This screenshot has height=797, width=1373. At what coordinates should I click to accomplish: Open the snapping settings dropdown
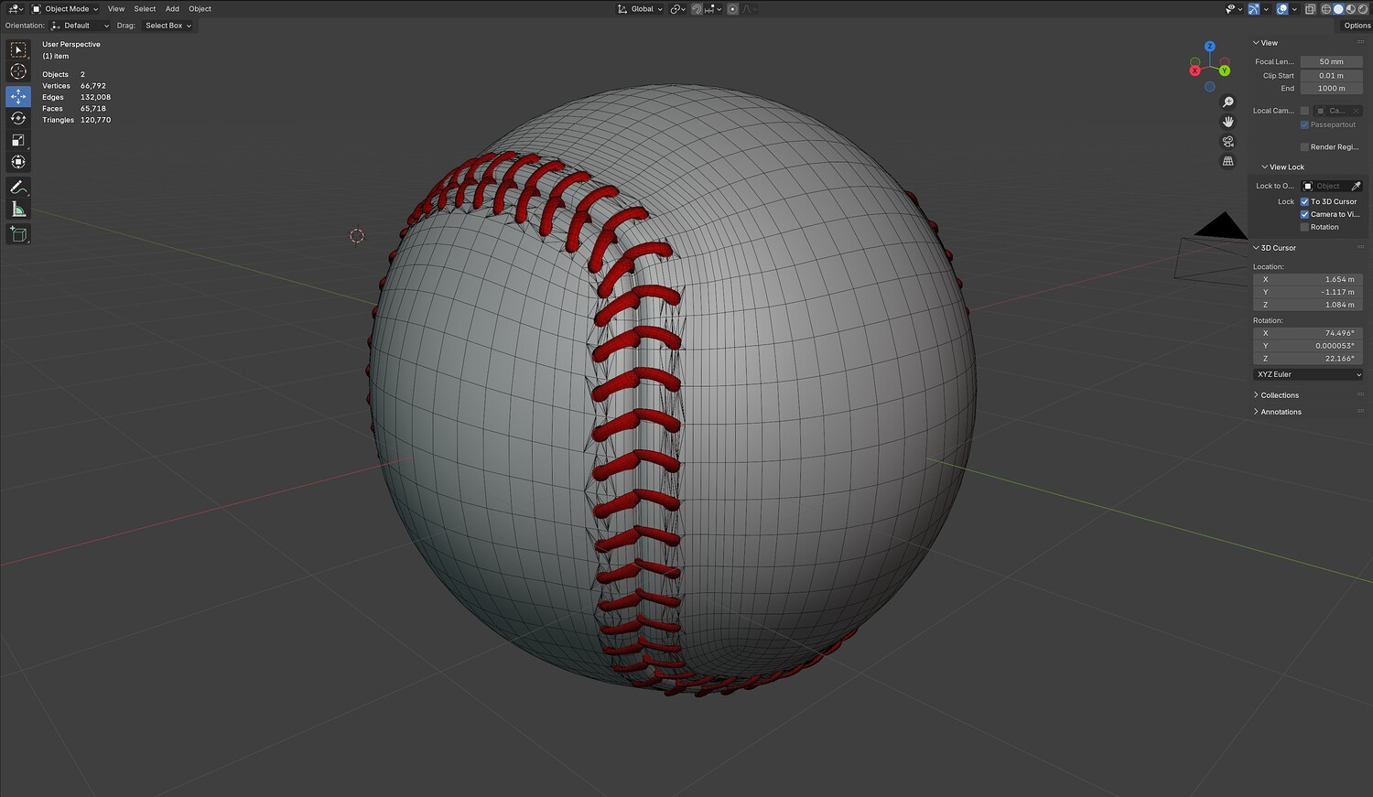pos(712,9)
